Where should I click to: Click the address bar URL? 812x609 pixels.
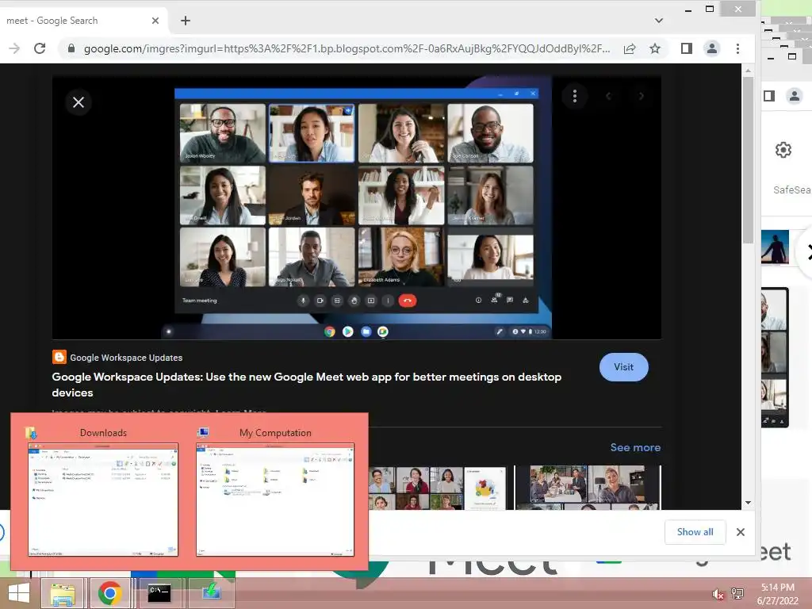347,48
